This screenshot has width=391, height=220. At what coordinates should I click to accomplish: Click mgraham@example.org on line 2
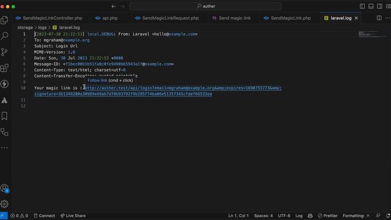point(67,40)
